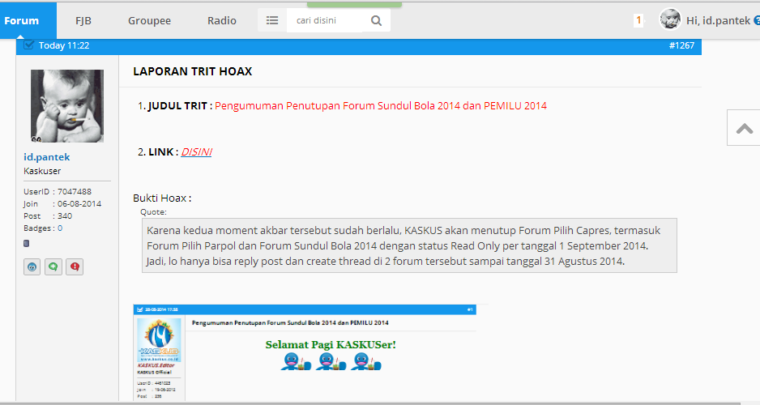Click 'Selamat Pagi KASKUSer!' in embedded image
The width and height of the screenshot is (760, 405).
coord(331,345)
